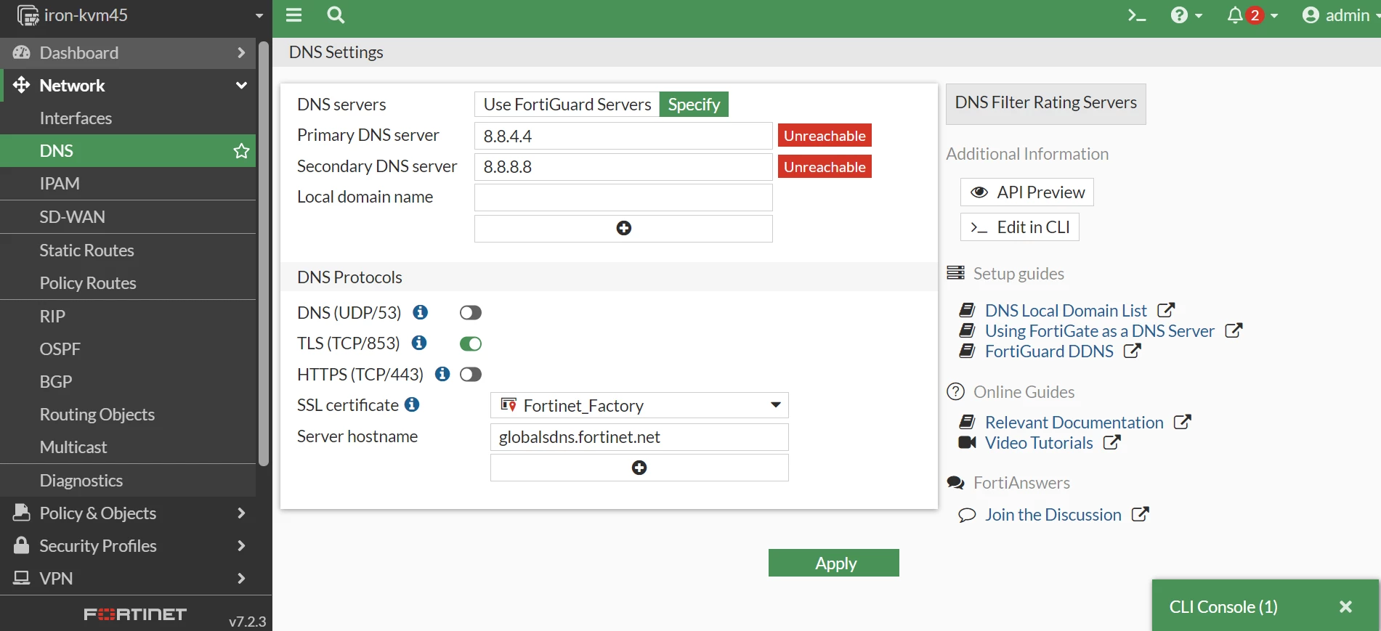Click the external link icon next to Join the Discussion

[1141, 514]
